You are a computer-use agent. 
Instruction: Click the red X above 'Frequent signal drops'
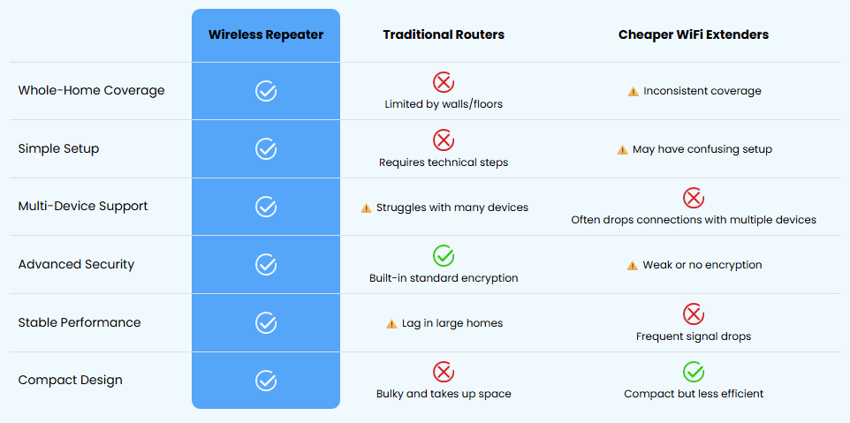(x=694, y=314)
